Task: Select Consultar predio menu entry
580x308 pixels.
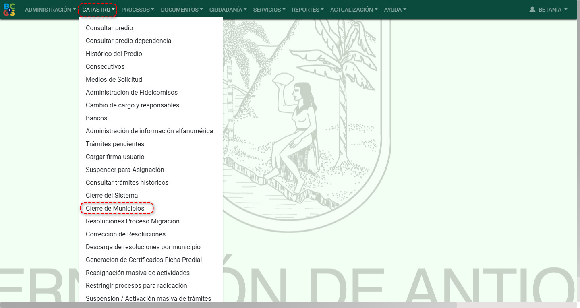Action: tap(151, 28)
